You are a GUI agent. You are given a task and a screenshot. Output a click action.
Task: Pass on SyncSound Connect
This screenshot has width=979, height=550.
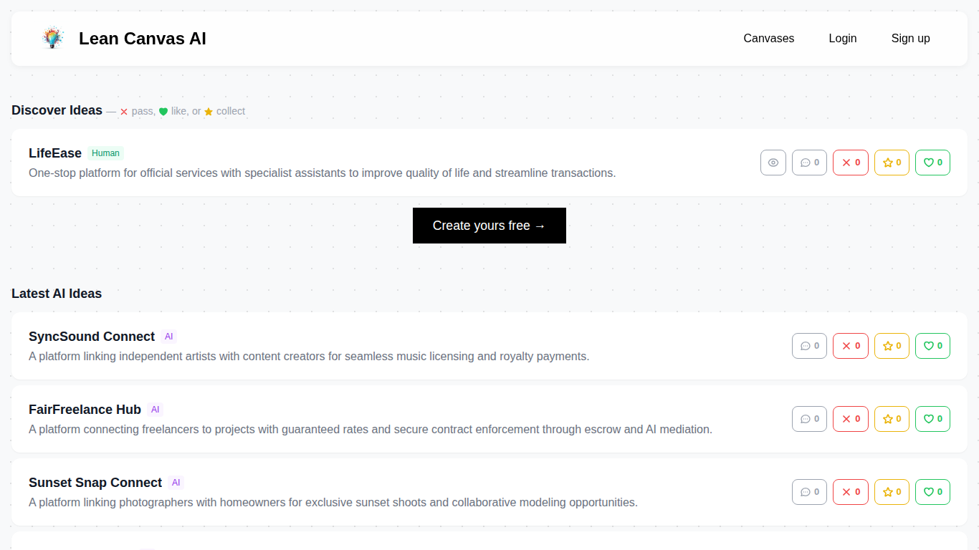coord(851,346)
